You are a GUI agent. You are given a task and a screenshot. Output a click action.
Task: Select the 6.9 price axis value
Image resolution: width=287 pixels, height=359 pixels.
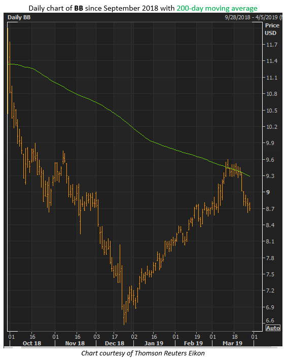270,307
